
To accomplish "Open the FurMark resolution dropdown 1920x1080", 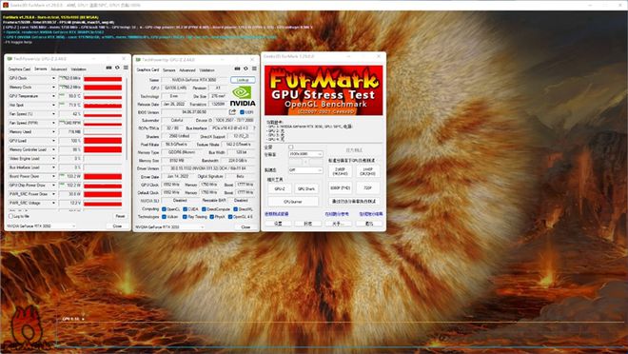I will coord(305,154).
